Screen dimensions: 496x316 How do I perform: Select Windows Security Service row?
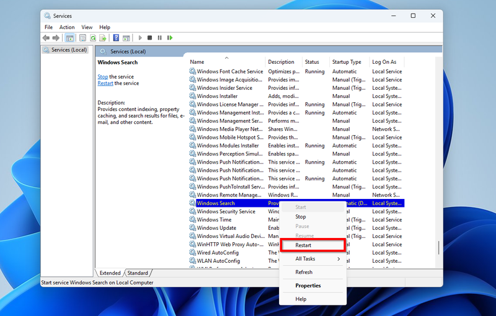click(x=296, y=211)
